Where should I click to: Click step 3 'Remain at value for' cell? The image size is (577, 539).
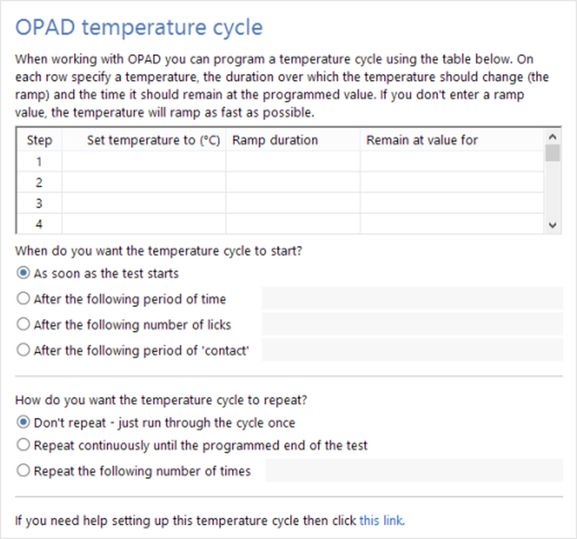[451, 203]
